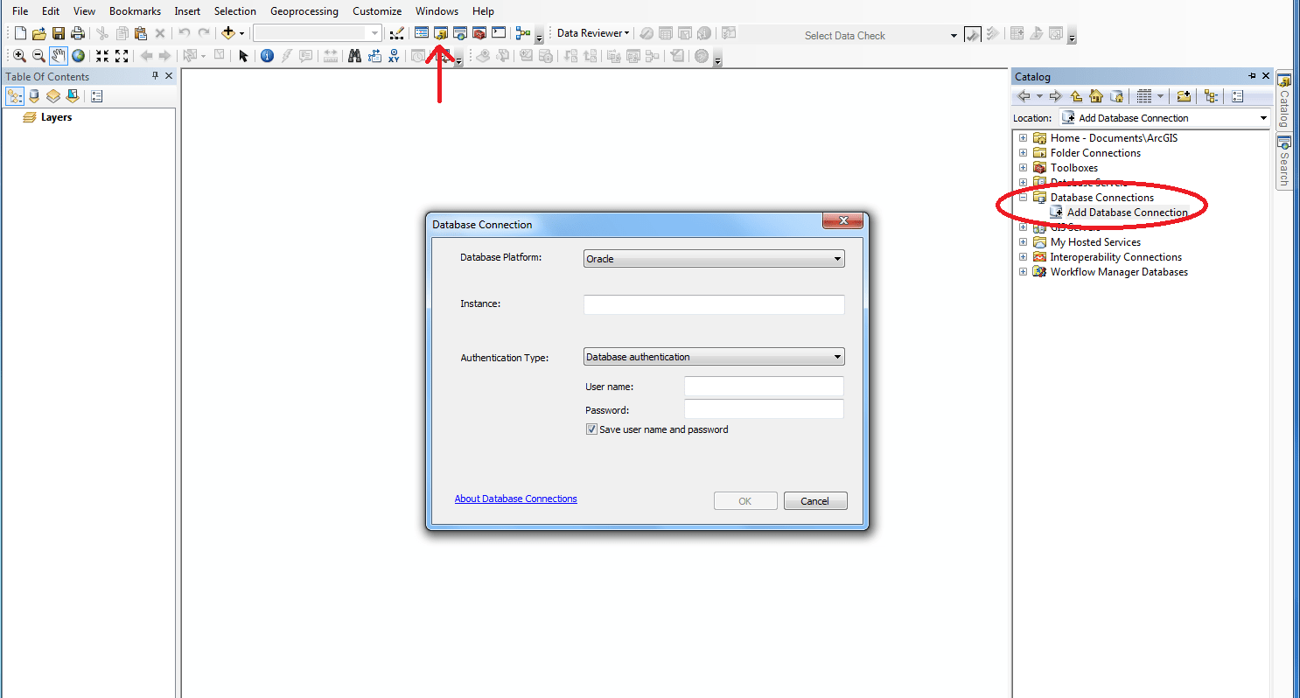1300x698 pixels.
Task: Open the Geoprocessing menu
Action: (304, 10)
